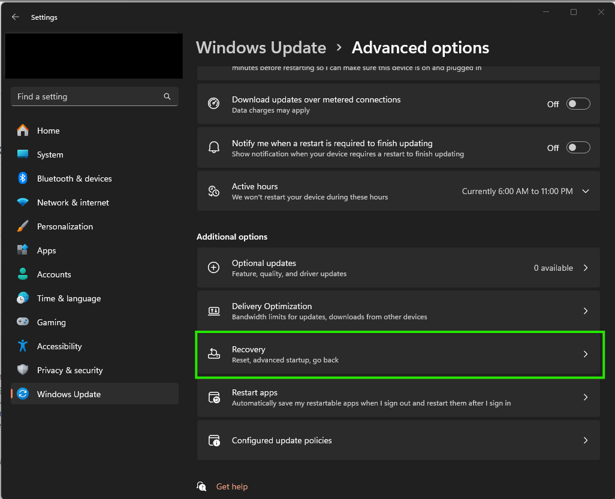Click the Get help headset icon
The width and height of the screenshot is (615, 499).
coord(201,486)
